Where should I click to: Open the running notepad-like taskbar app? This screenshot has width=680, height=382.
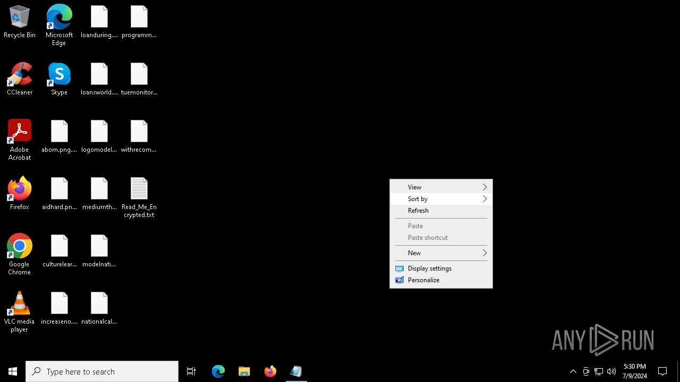pos(296,371)
